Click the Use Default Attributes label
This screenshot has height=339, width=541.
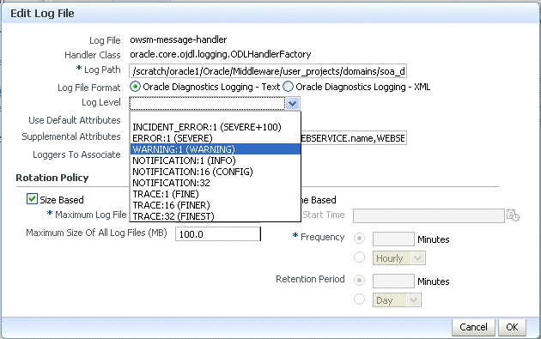(75, 120)
